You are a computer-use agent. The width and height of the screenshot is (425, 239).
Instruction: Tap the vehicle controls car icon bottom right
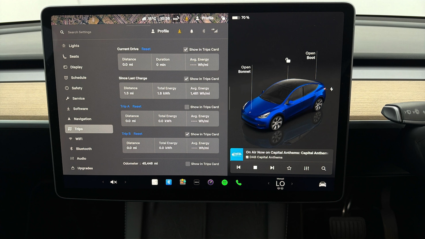pos(322,184)
